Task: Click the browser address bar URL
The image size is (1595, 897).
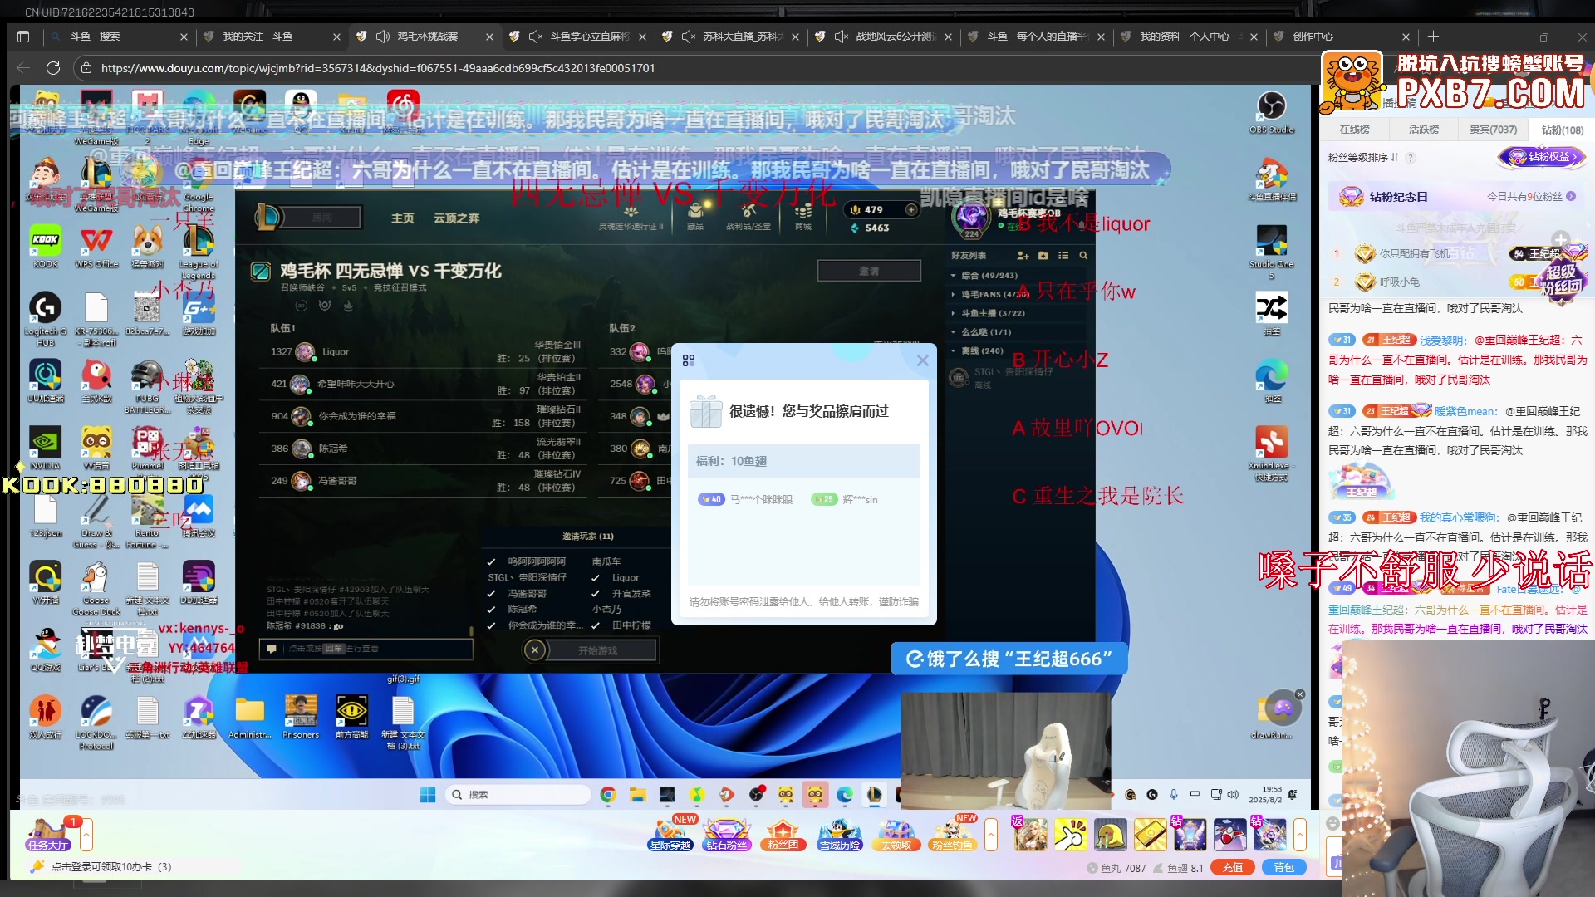Action: 378,68
